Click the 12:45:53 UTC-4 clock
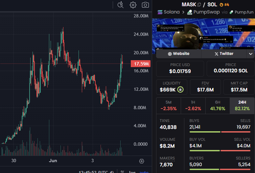The width and height of the screenshot is (255, 173). click(96, 172)
